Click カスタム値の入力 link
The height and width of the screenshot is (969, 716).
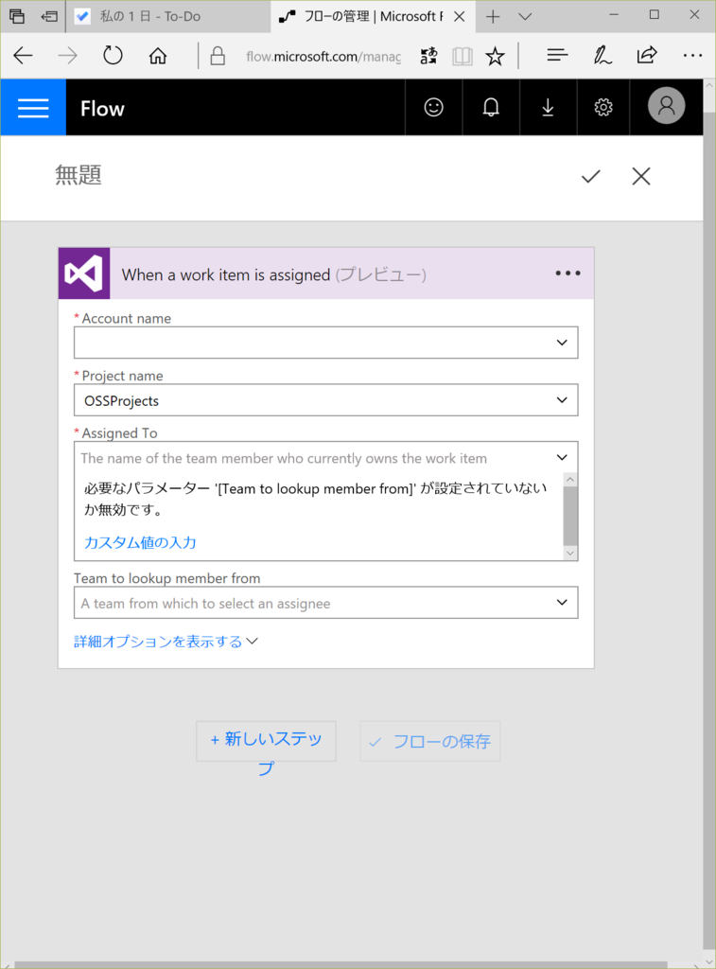click(140, 542)
